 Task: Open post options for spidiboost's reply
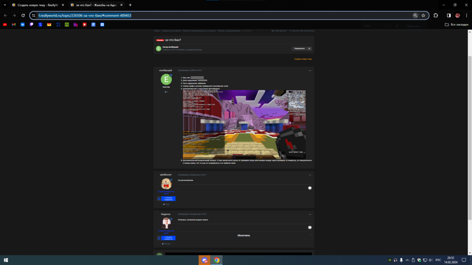click(310, 175)
